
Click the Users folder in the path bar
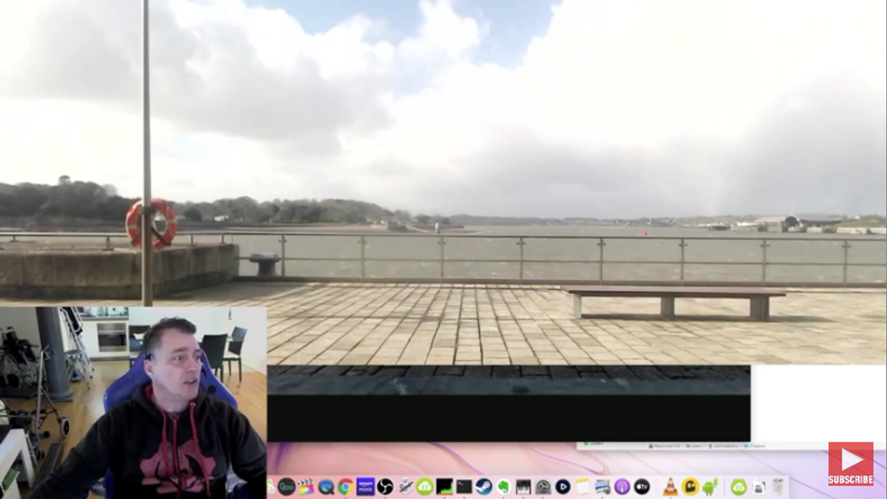point(696,446)
